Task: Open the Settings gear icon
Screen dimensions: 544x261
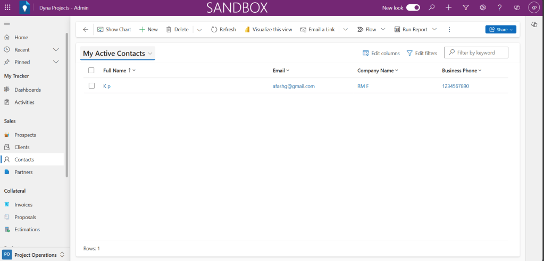Action: (x=483, y=7)
